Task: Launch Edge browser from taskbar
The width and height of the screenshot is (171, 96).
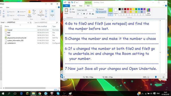Action: (x=21, y=94)
